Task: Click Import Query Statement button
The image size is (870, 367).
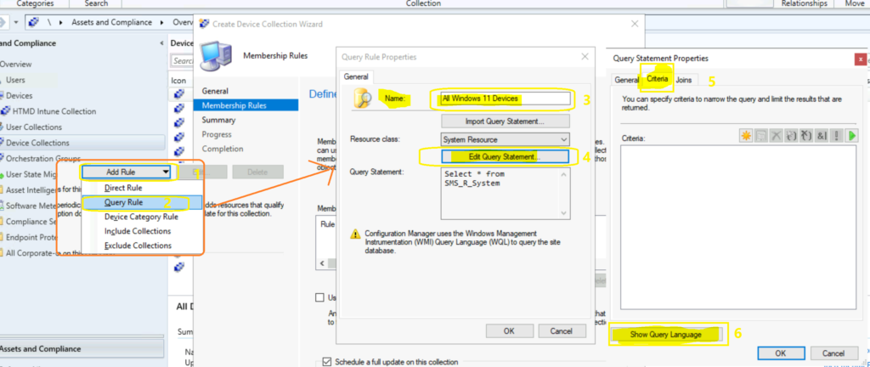Action: coord(506,121)
